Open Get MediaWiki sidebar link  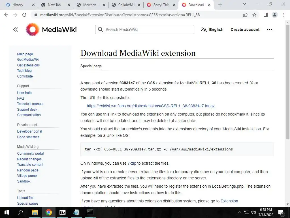pos(28,60)
